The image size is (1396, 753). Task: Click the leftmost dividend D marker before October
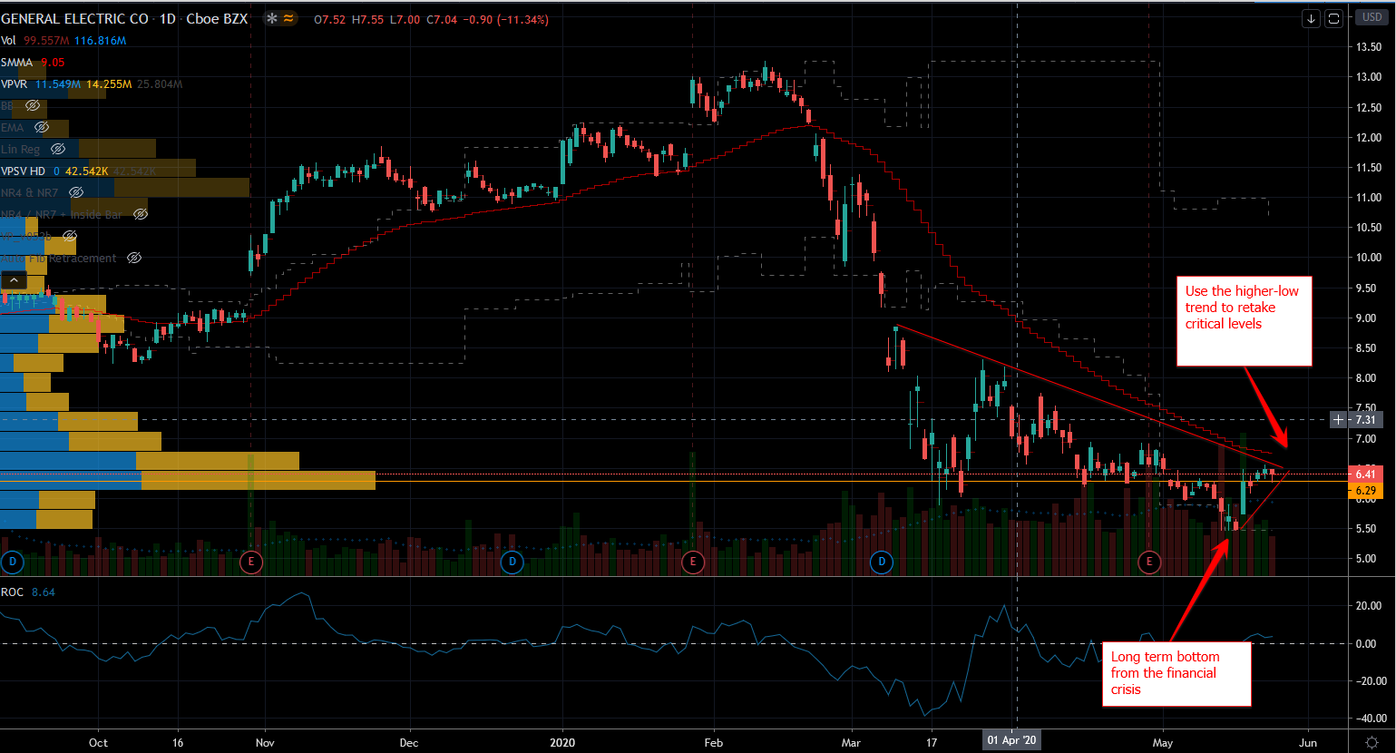(x=13, y=562)
